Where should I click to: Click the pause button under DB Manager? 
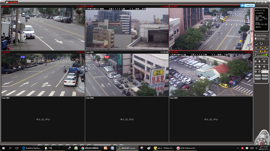pyautogui.click(x=261, y=43)
